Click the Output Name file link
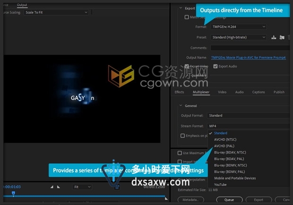293x205 pixels. coord(248,58)
